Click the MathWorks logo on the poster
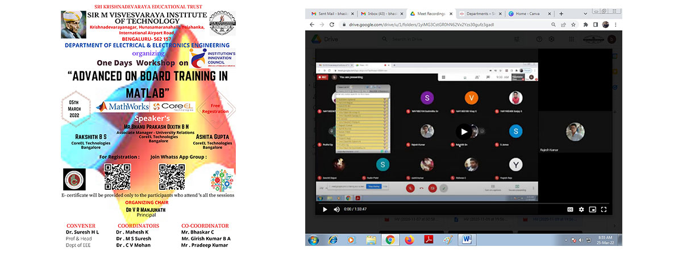This screenshot has width=682, height=255. coord(123,106)
